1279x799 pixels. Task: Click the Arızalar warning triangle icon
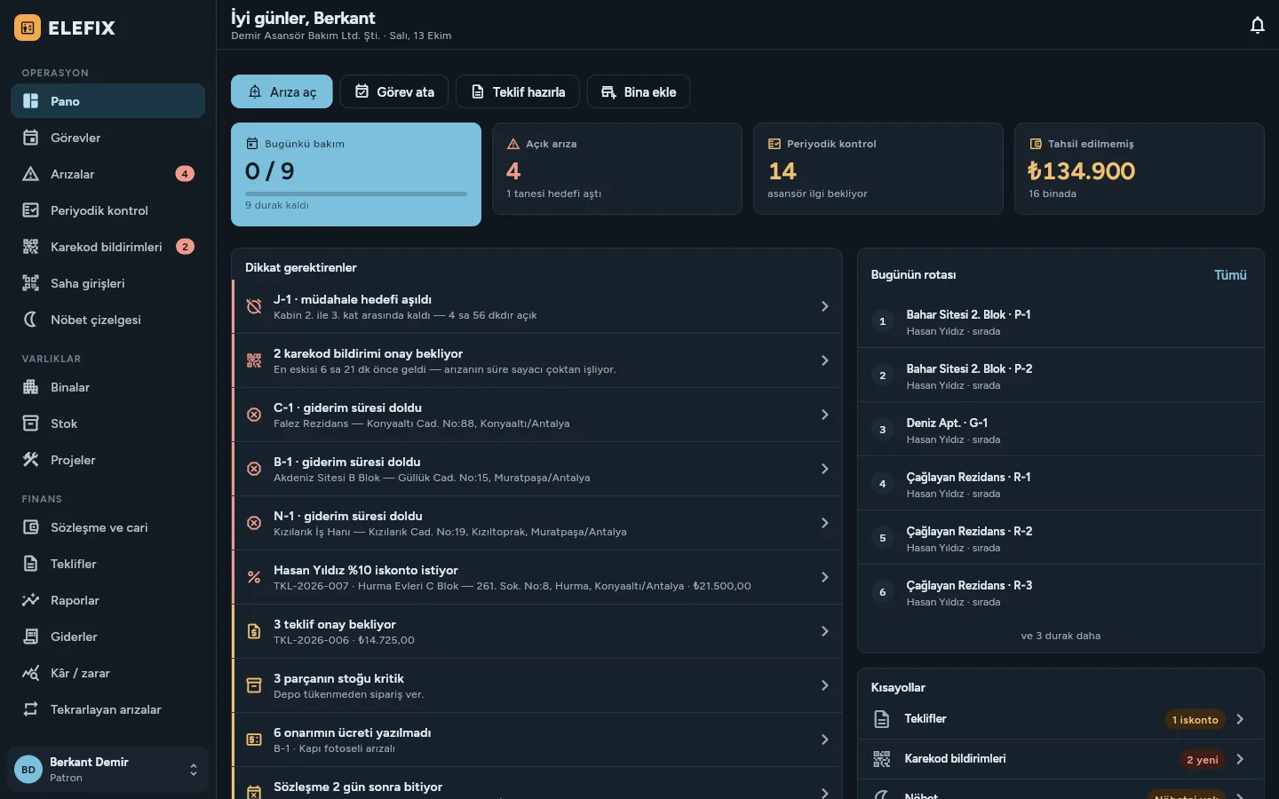click(30, 174)
